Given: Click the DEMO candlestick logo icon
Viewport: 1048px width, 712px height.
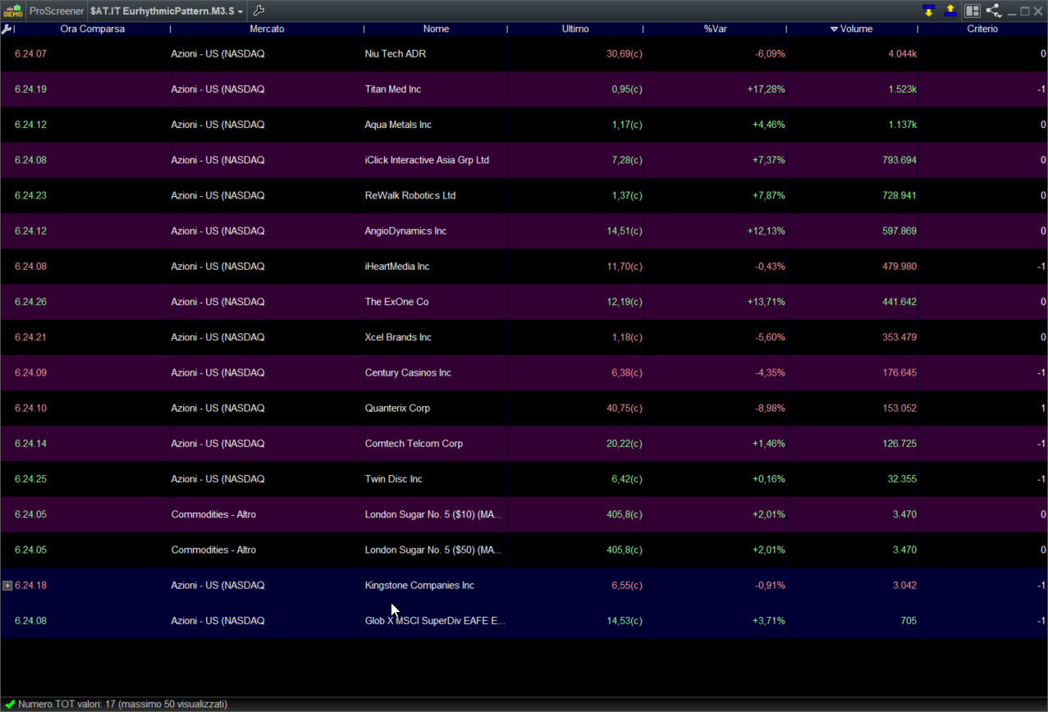Looking at the screenshot, I should pos(12,11).
